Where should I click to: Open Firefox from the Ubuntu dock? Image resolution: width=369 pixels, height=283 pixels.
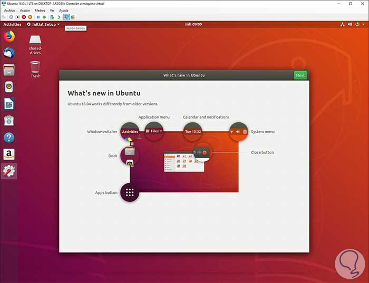(x=9, y=36)
